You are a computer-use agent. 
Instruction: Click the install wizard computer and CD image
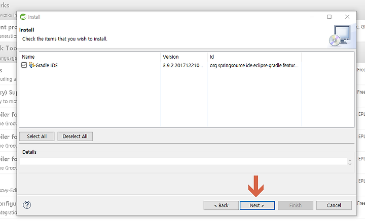point(340,36)
